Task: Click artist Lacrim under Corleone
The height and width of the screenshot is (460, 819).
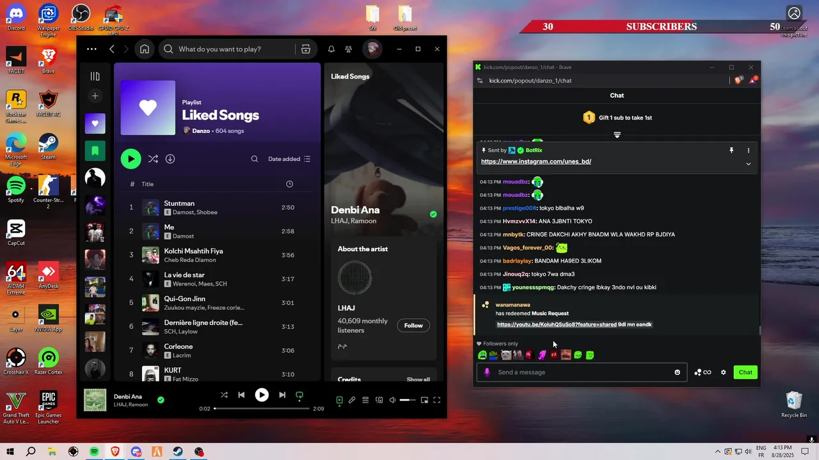Action: [181, 355]
